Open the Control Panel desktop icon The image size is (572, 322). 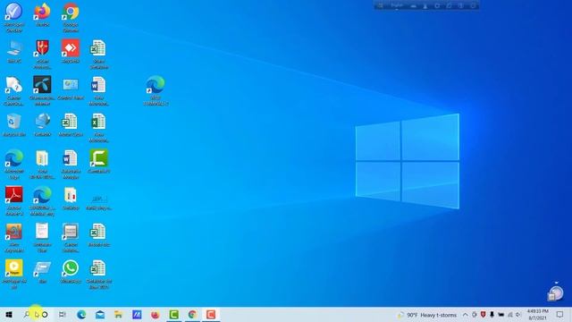[71, 89]
